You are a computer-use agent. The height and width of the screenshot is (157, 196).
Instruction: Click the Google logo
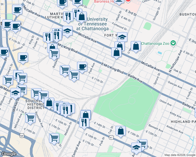9,154
